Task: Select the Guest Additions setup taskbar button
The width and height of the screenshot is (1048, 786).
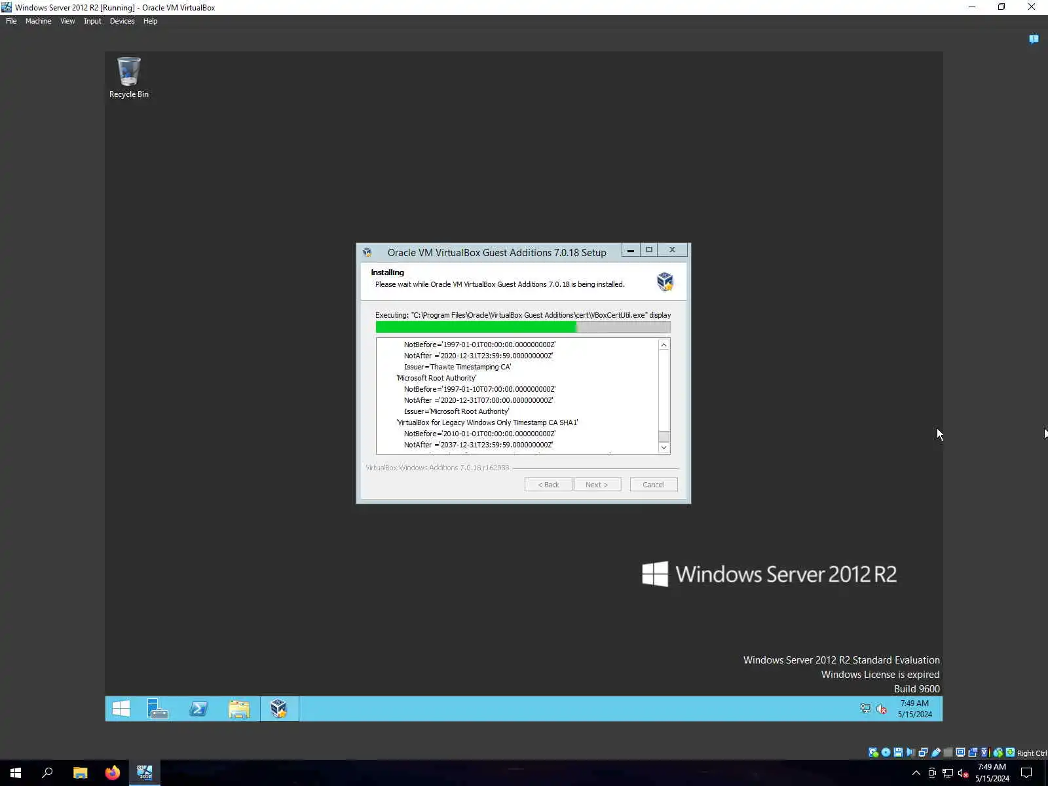Action: (279, 709)
